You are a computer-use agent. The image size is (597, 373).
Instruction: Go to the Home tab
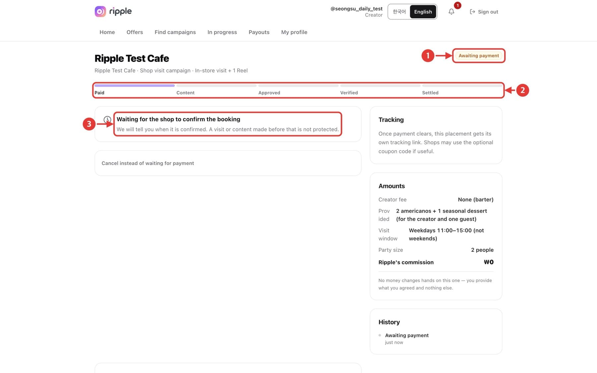tap(107, 32)
